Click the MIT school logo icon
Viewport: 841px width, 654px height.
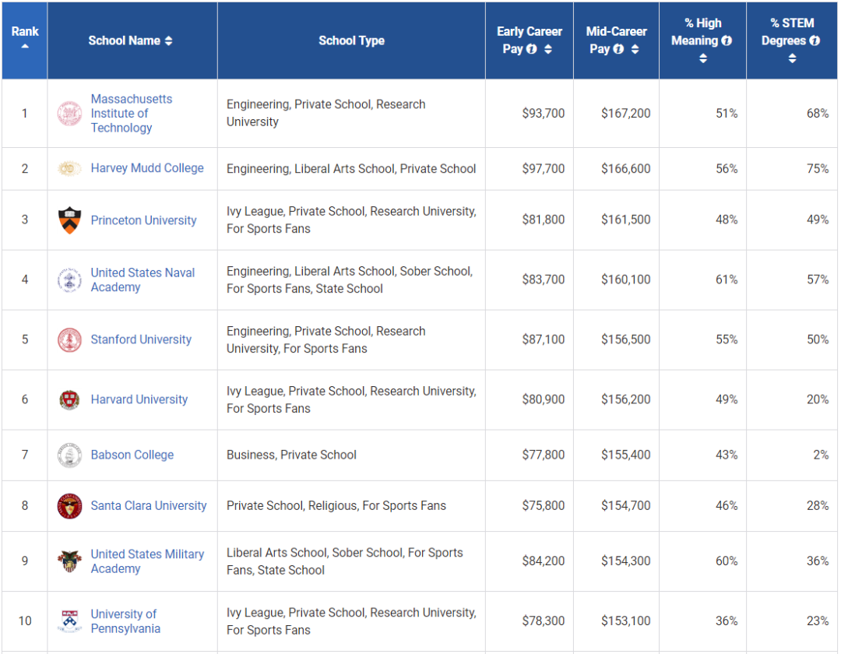pos(69,114)
